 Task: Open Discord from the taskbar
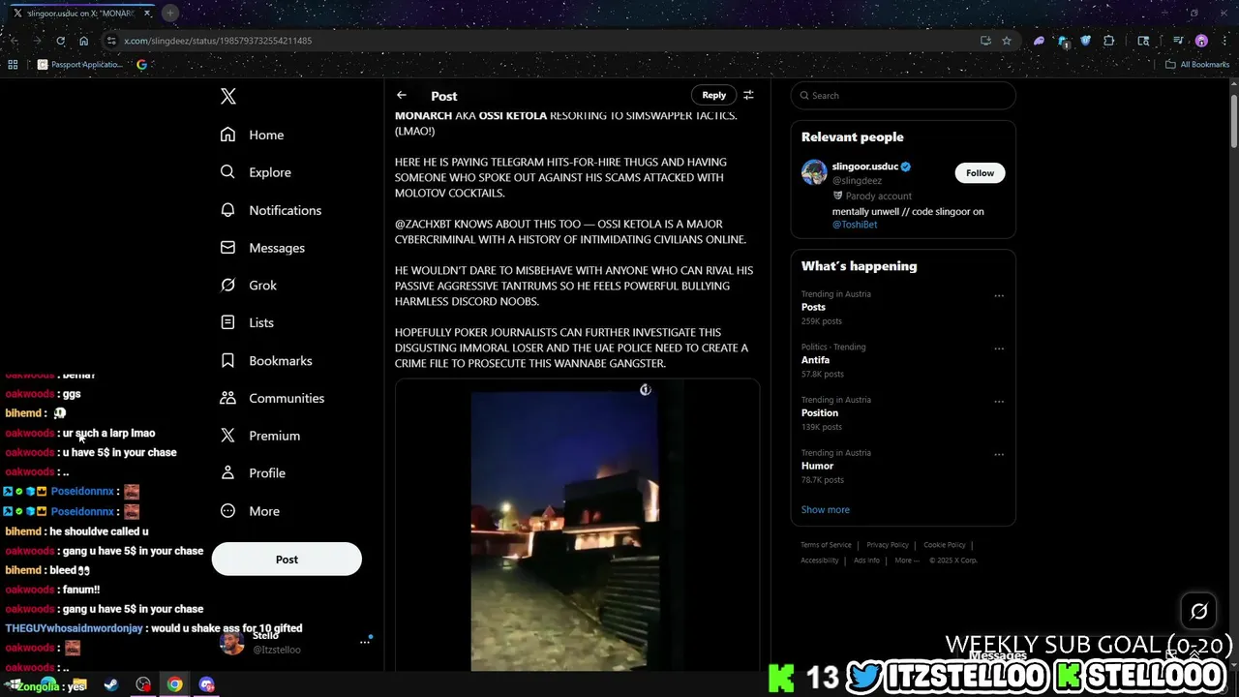click(206, 684)
